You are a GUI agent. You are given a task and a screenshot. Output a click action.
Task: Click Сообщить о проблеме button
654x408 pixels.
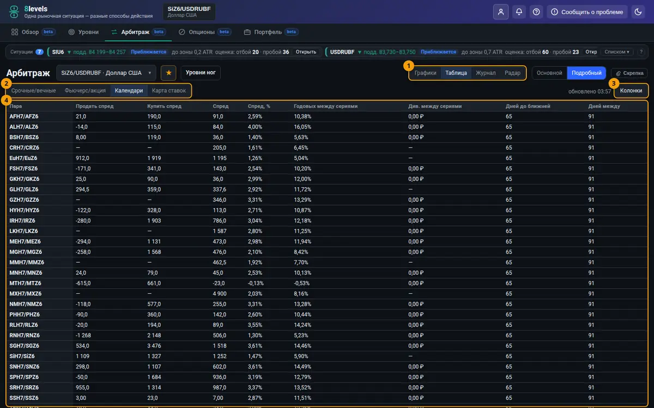point(588,11)
